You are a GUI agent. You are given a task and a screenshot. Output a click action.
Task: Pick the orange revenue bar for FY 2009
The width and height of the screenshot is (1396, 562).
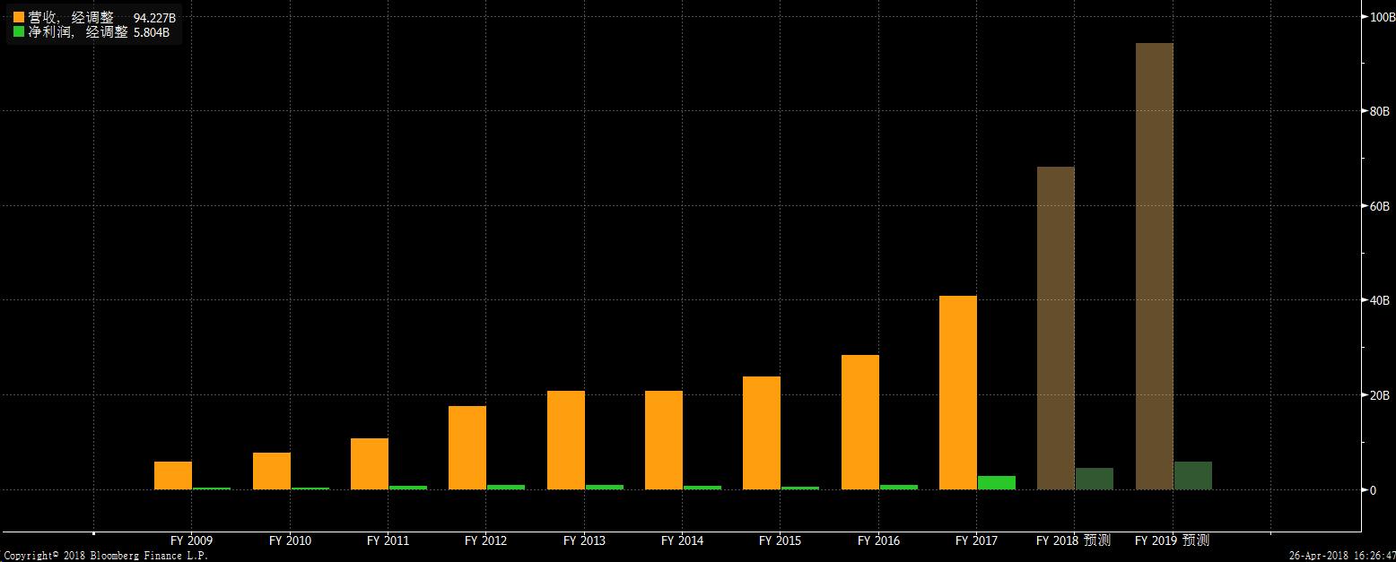coord(173,475)
